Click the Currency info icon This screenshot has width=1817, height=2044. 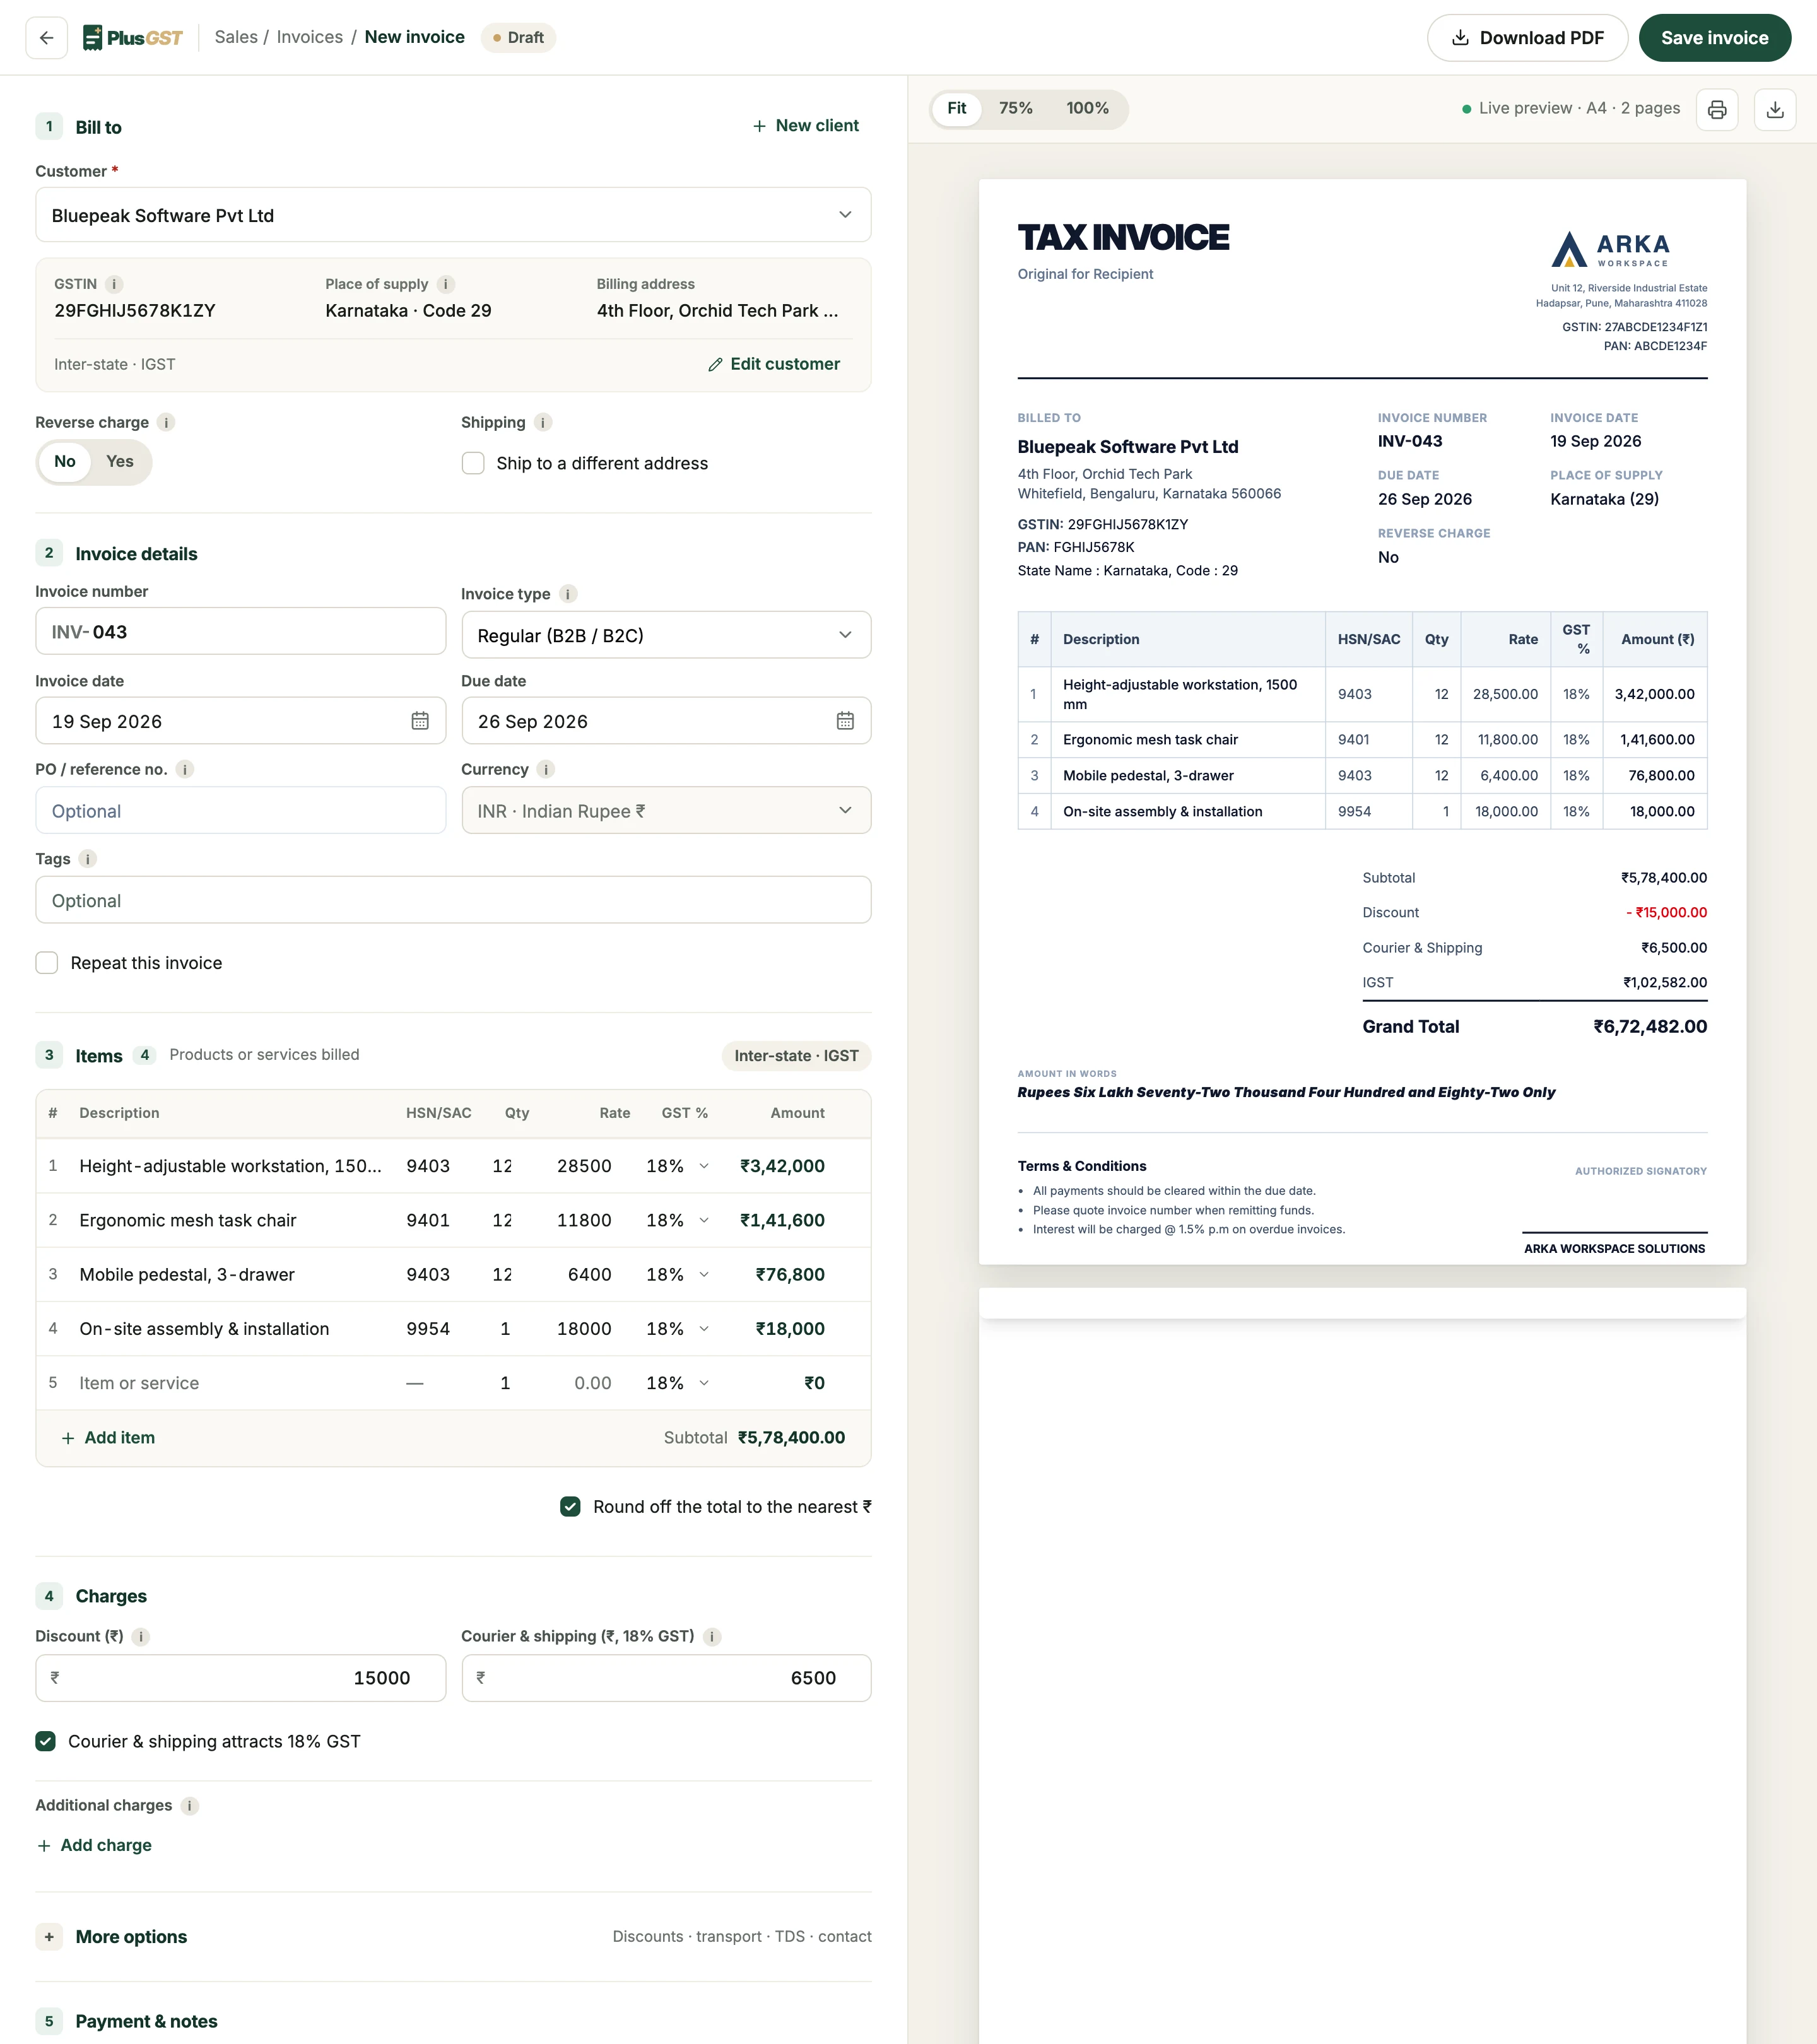546,769
